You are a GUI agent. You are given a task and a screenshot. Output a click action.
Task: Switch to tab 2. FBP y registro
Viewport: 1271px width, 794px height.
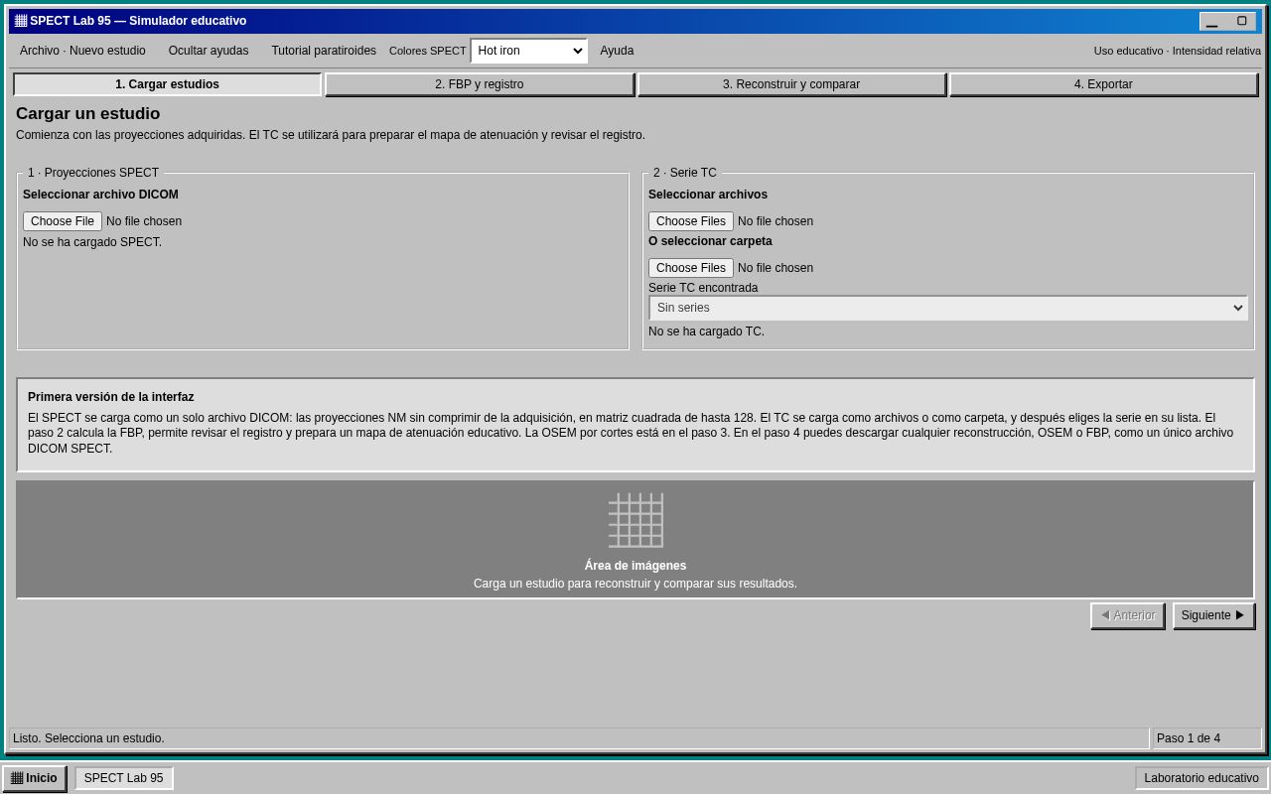pyautogui.click(x=480, y=84)
